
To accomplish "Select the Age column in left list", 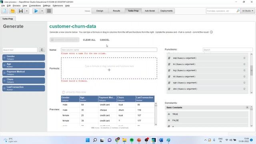I will [24, 65].
